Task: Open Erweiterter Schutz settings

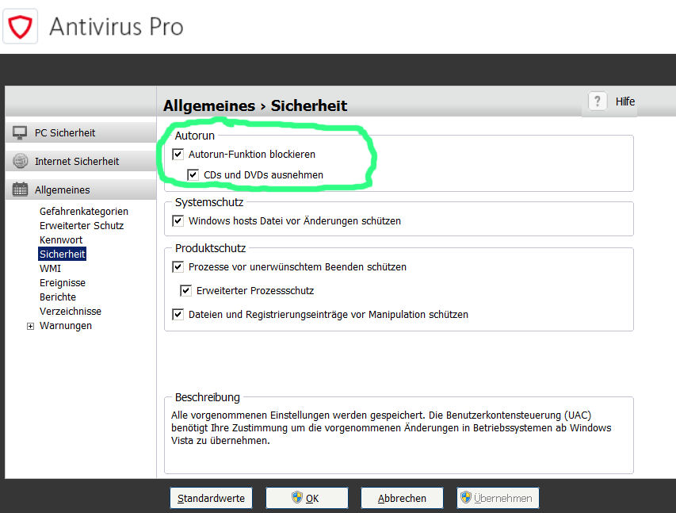Action: 82,226
